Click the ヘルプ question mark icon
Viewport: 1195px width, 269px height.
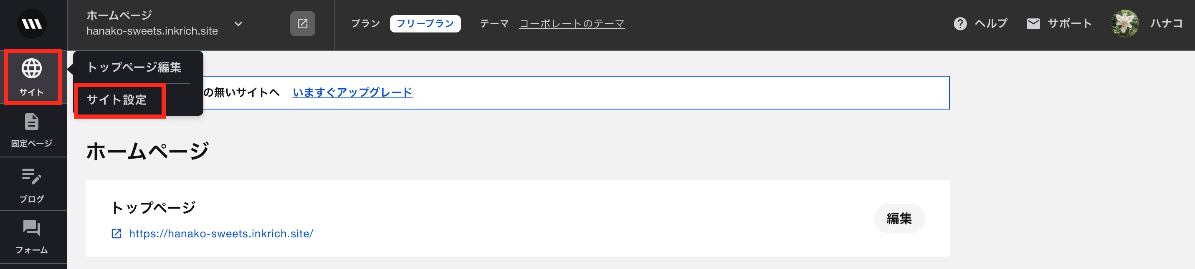tap(960, 24)
